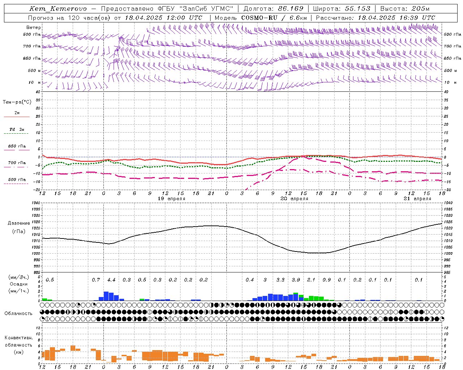Click the 0.9 precipitation value
463x370 pixels.
327,280
